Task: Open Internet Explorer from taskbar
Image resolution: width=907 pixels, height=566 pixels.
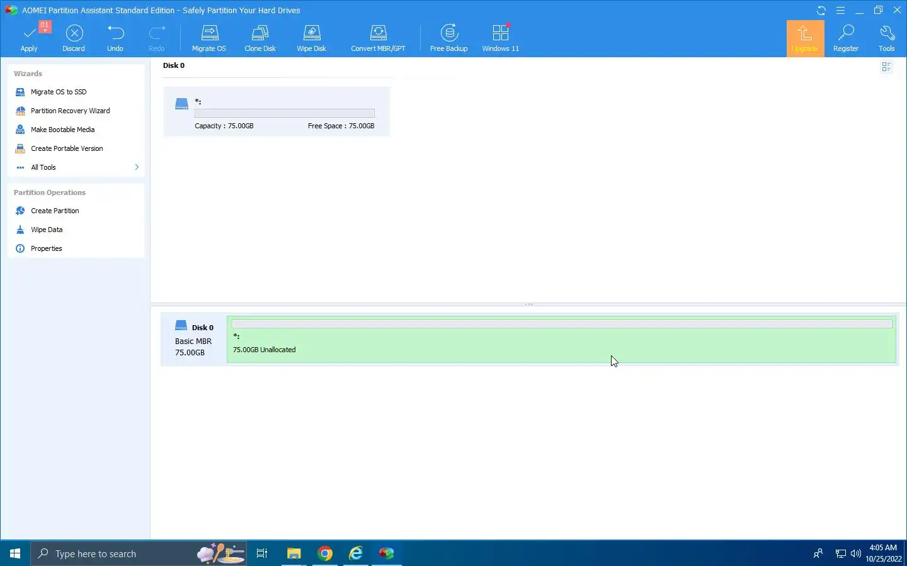Action: [x=356, y=553]
